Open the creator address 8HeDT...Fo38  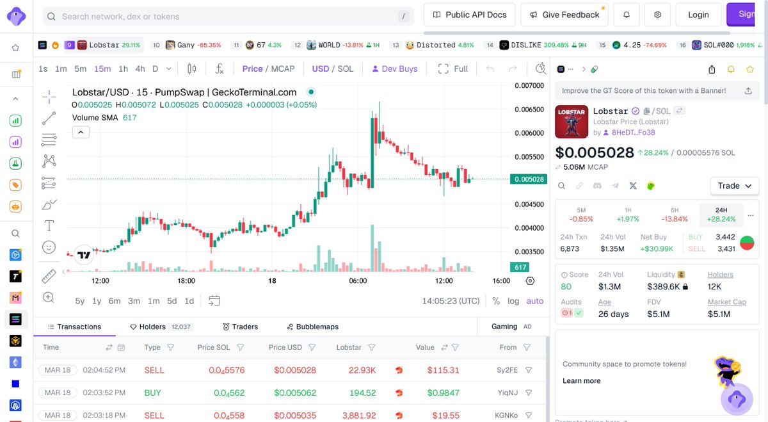pyautogui.click(x=634, y=133)
